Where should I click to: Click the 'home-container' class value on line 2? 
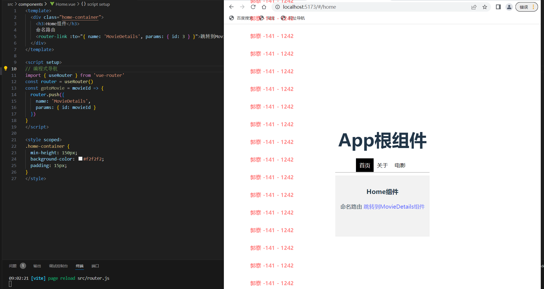point(80,17)
